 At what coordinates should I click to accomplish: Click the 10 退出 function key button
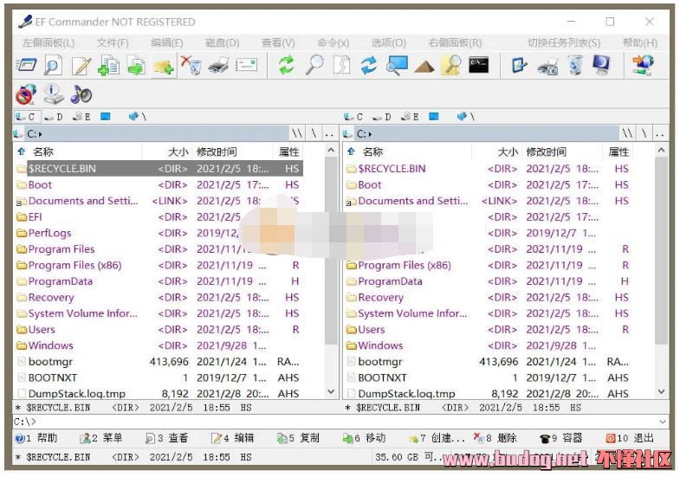[x=630, y=438]
